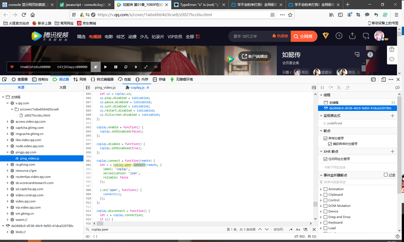The image size is (404, 242).
Task: Click the source search input field
Action: click(x=156, y=229)
